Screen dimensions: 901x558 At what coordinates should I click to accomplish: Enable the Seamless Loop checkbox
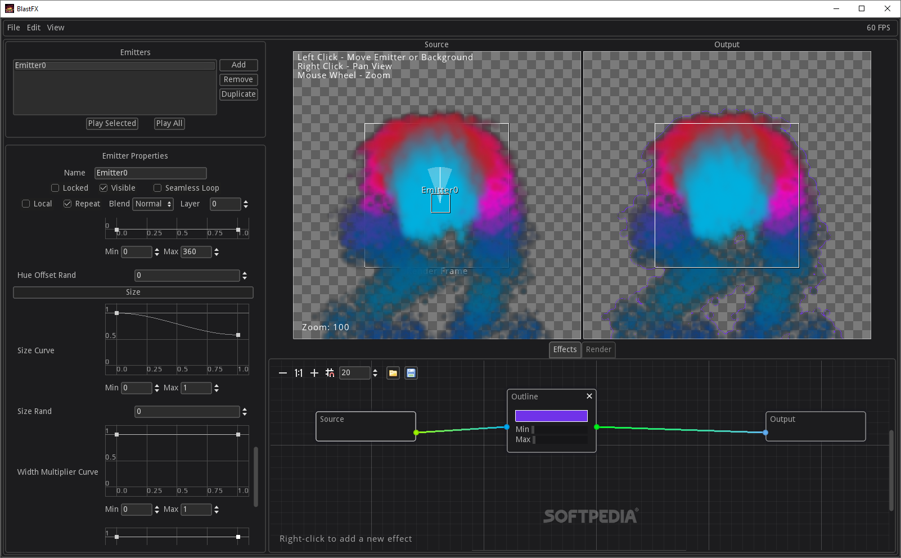pyautogui.click(x=157, y=188)
